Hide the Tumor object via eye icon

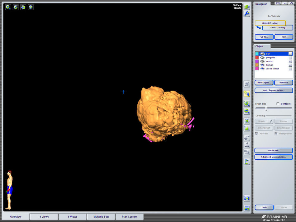point(262,65)
